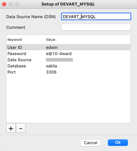Click the grayed zoom window button
Viewport: 137px width, 151px height.
(17, 4)
